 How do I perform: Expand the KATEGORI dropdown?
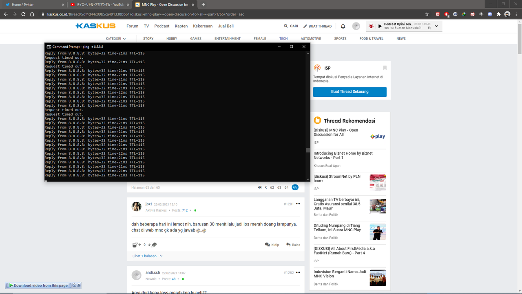[x=116, y=39]
